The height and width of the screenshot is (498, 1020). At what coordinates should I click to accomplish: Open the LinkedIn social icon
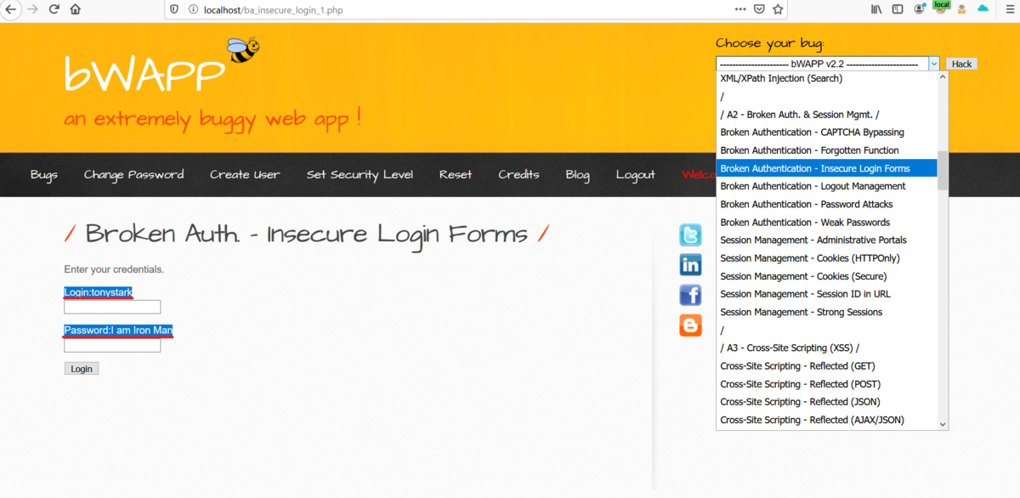point(690,265)
